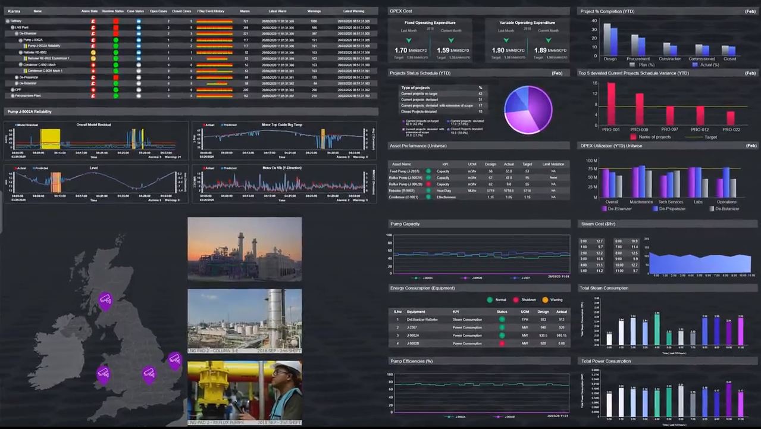Select the camera marker on England's east coast
761x429 pixels.
[x=174, y=358]
